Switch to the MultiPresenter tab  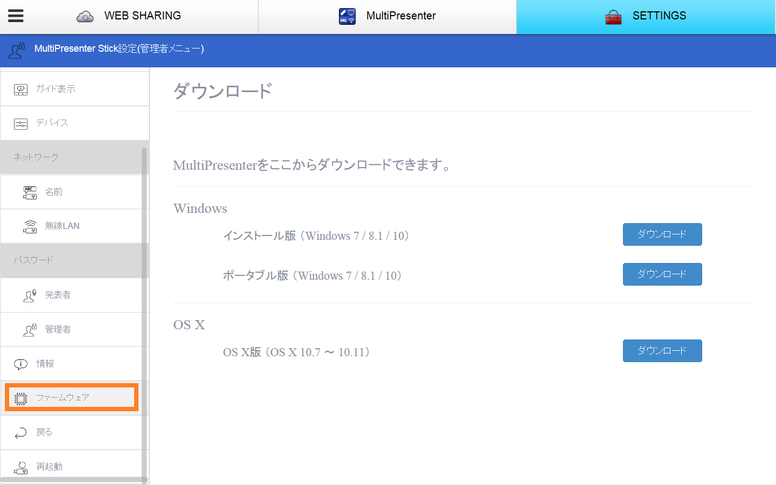click(x=387, y=16)
